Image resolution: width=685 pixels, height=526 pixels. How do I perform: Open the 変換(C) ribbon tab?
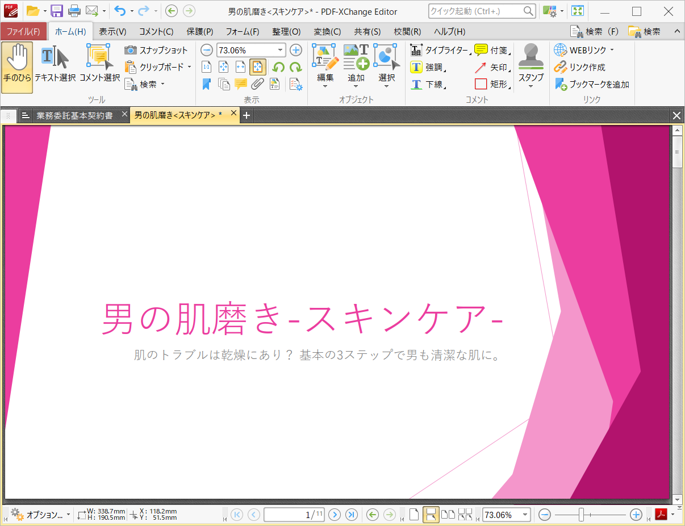[x=326, y=32]
